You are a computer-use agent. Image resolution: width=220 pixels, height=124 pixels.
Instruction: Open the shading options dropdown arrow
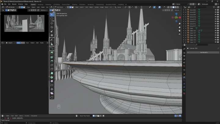181,7
